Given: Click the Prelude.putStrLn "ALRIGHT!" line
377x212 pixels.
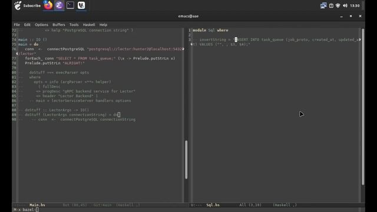Looking at the screenshot, I should click(55, 63).
